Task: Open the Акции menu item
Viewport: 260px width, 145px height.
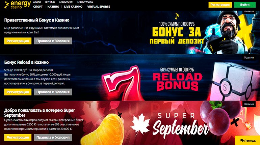Action: [x=37, y=2]
